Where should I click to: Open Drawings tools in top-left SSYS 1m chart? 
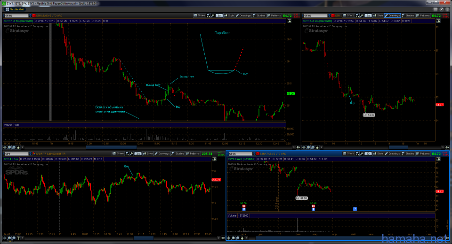pyautogui.click(x=243, y=15)
